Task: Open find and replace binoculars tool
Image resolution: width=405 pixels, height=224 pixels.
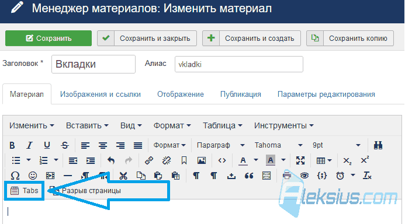Action: (378, 145)
